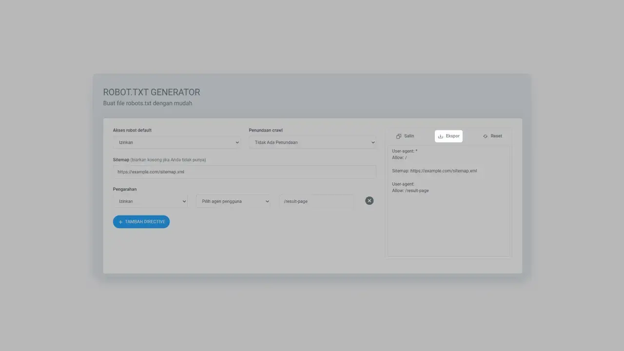Open the Akses robot default dropdown
This screenshot has height=351, width=624.
[x=176, y=142]
